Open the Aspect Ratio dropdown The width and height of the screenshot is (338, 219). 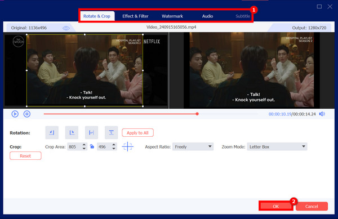tap(193, 146)
